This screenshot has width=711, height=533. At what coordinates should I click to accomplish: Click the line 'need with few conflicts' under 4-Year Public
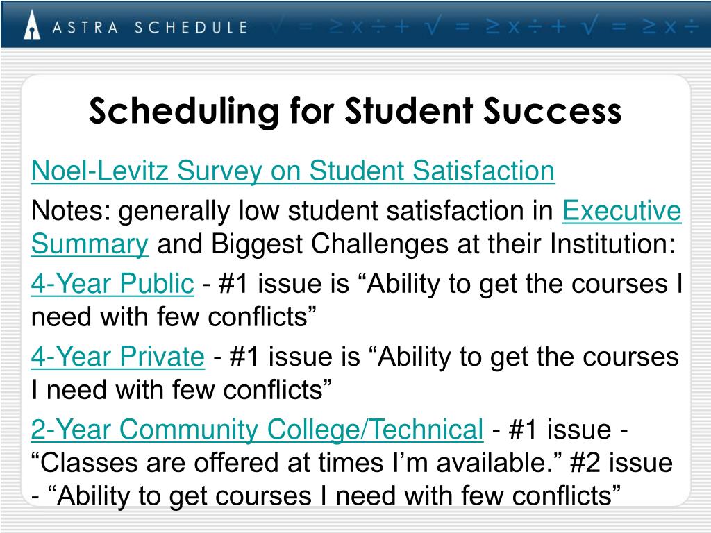click(174, 316)
